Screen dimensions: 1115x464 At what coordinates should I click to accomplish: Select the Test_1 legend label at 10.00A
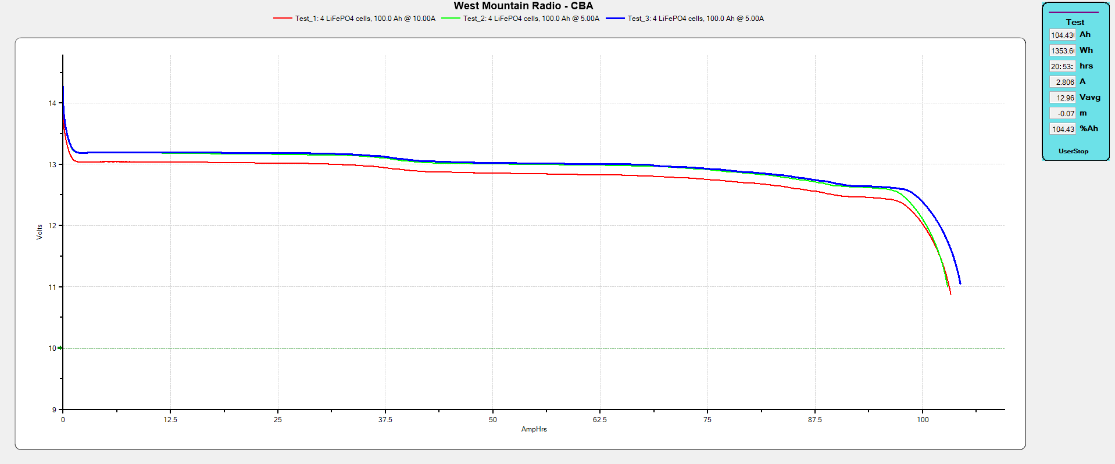pos(365,19)
